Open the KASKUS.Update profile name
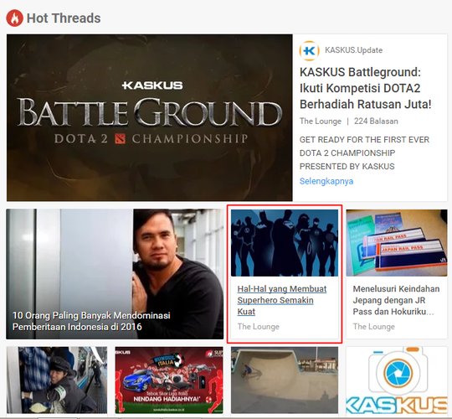The width and height of the screenshot is (452, 419). coord(353,50)
